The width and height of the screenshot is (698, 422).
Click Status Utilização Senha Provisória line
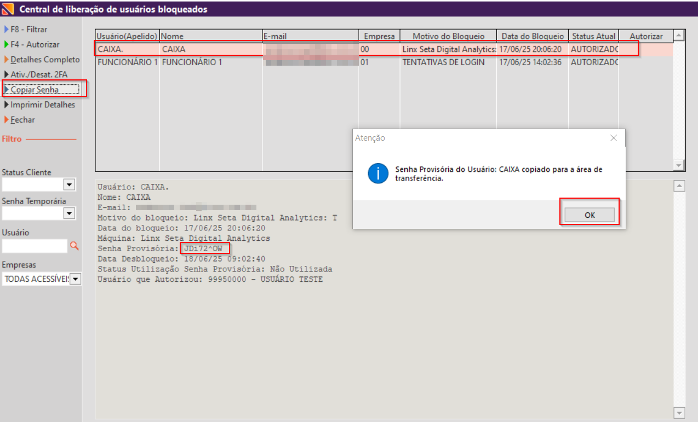(x=215, y=269)
